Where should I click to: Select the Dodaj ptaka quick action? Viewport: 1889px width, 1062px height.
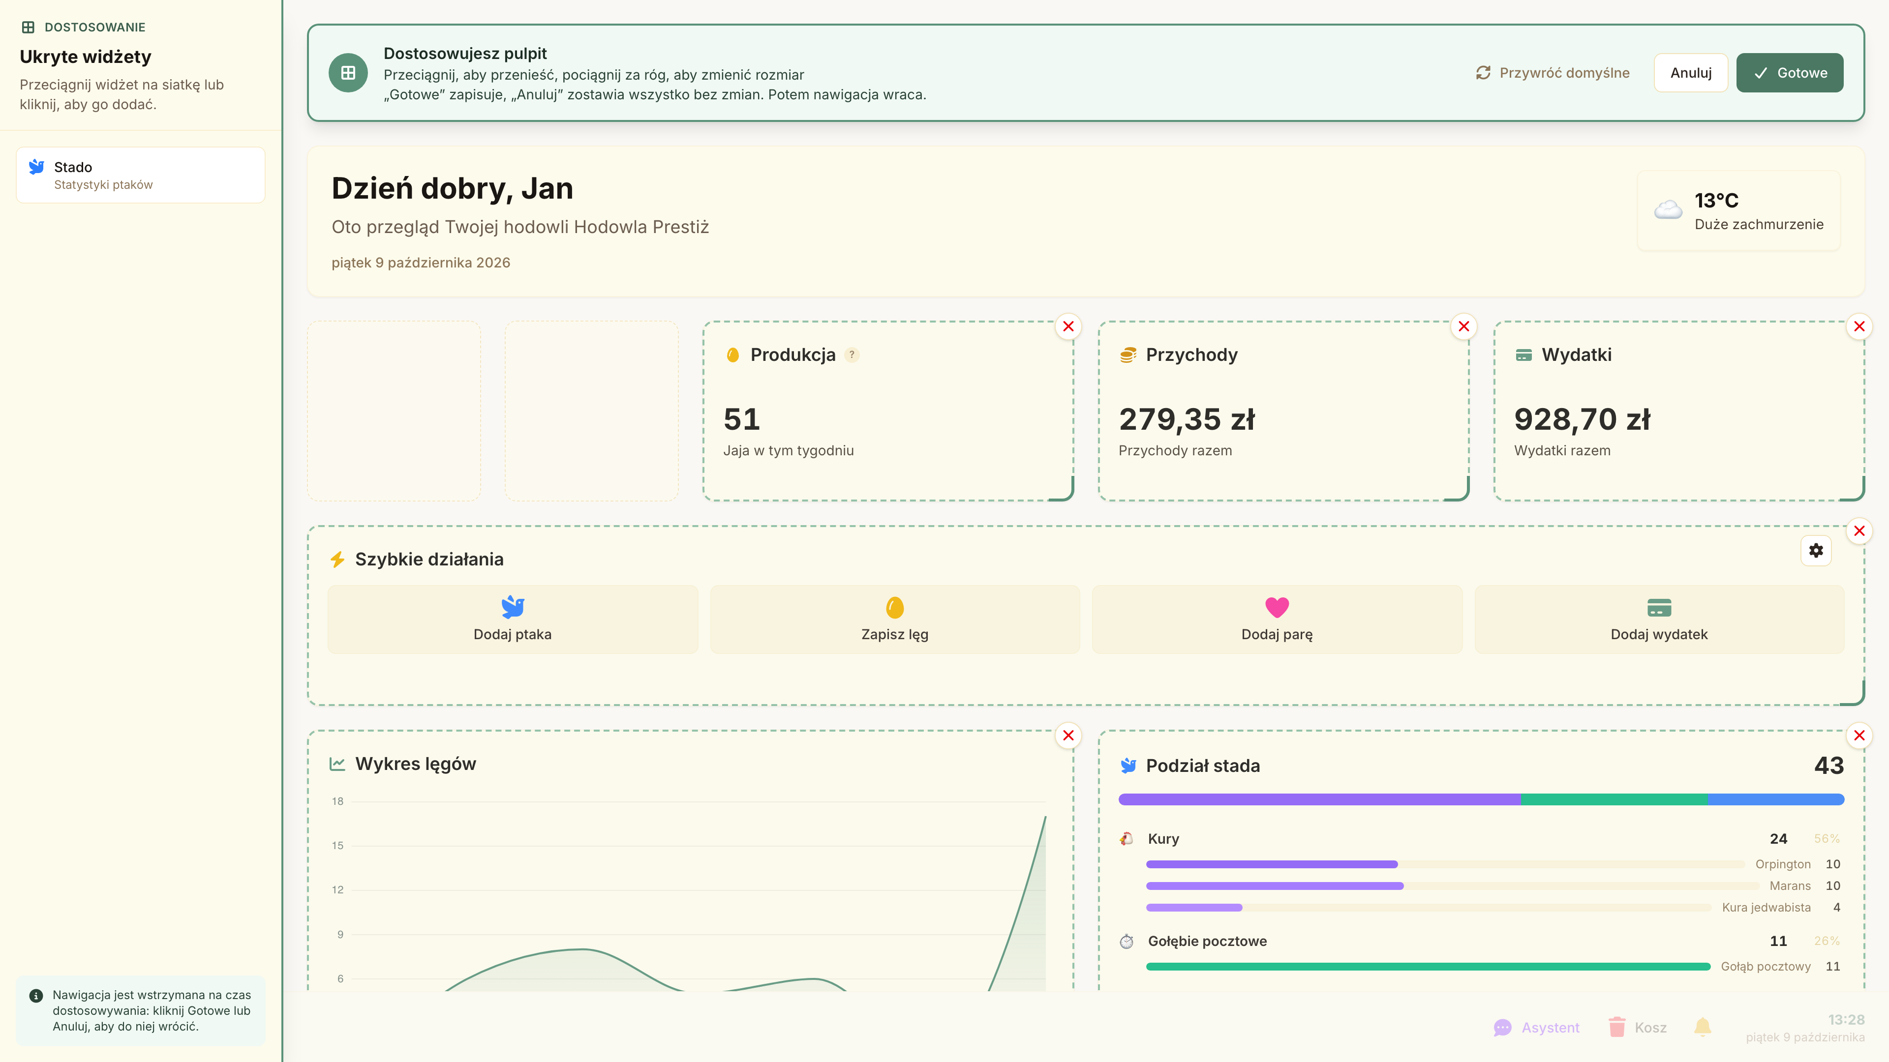click(513, 619)
